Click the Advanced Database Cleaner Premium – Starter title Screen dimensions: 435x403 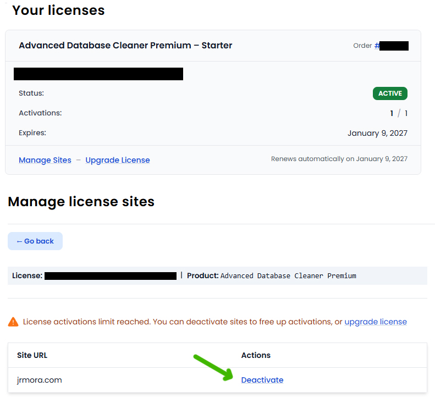125,46
